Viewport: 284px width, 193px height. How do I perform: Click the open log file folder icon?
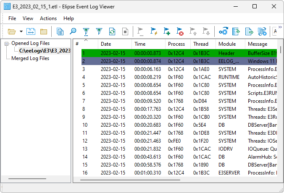pos(12,31)
